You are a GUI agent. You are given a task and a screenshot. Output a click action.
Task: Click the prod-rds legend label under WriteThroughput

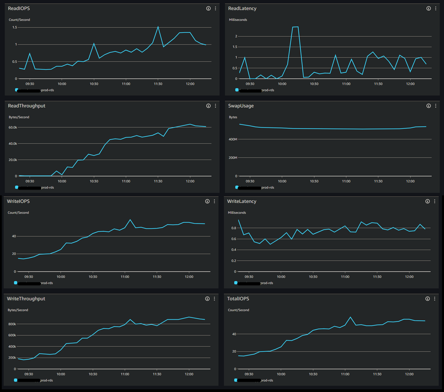click(x=46, y=380)
